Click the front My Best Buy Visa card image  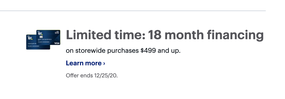point(48,37)
